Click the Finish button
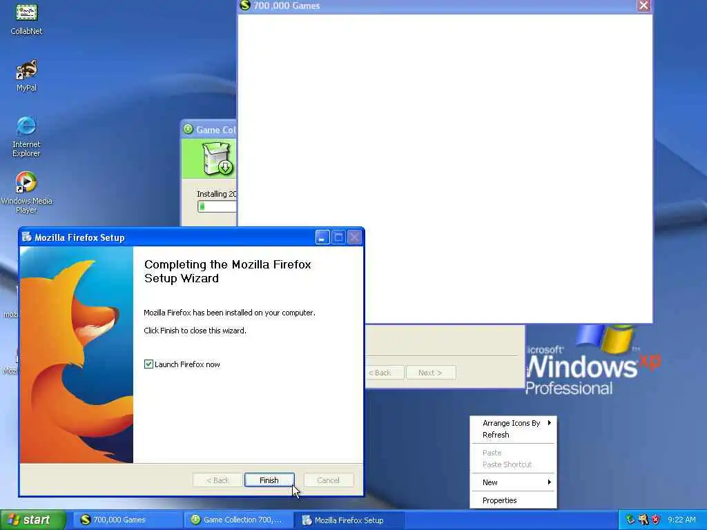707x530 pixels. pos(269,480)
